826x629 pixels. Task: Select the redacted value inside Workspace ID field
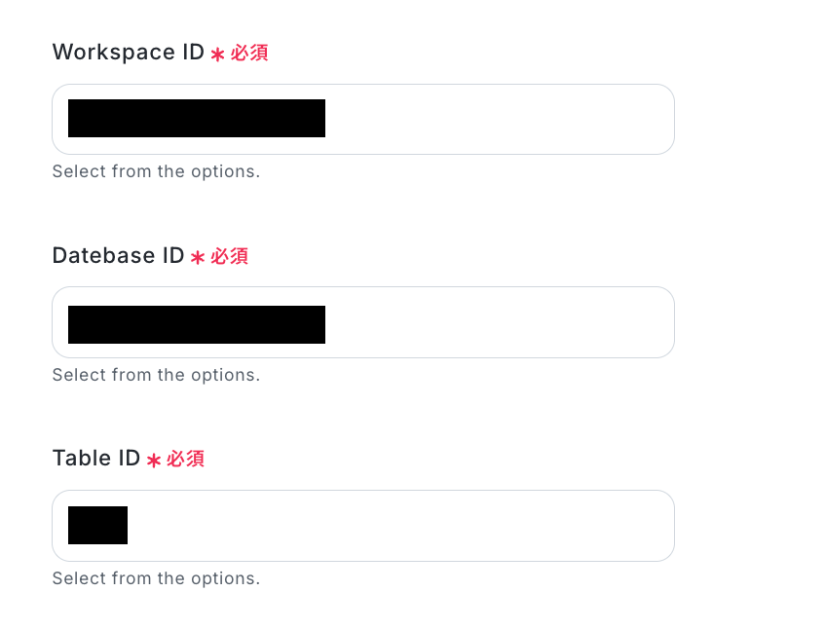pos(196,119)
